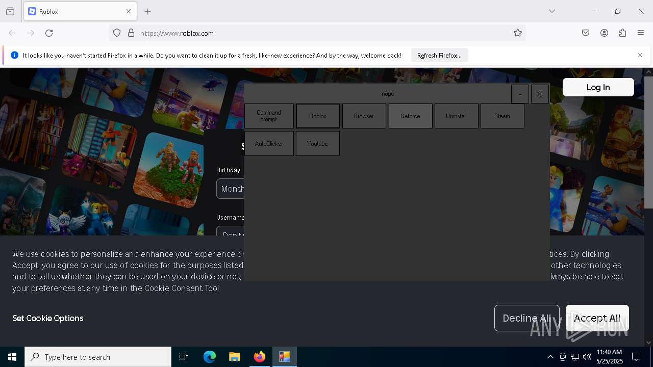Click the page vertical scrollbar

(648, 142)
